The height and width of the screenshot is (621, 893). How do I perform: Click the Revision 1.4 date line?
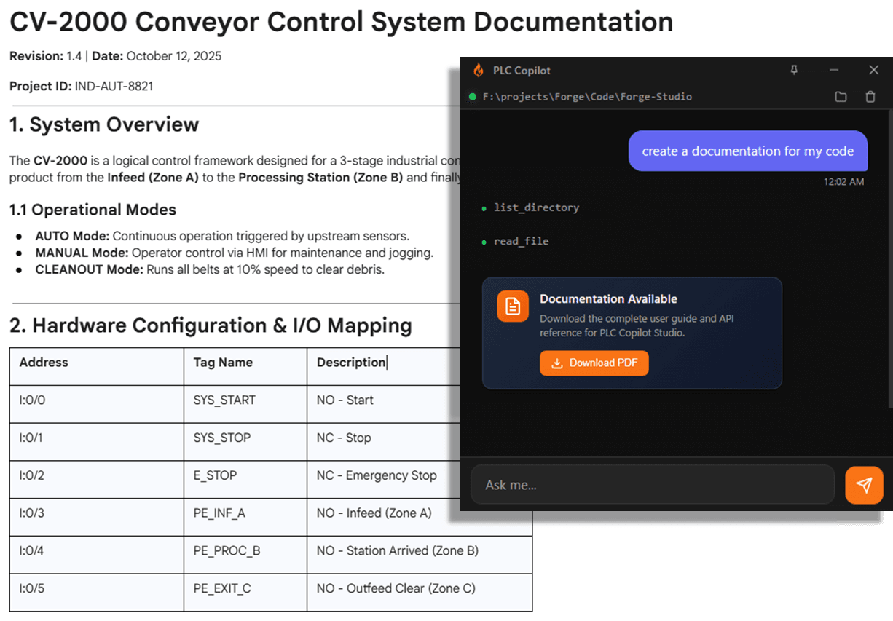point(115,56)
